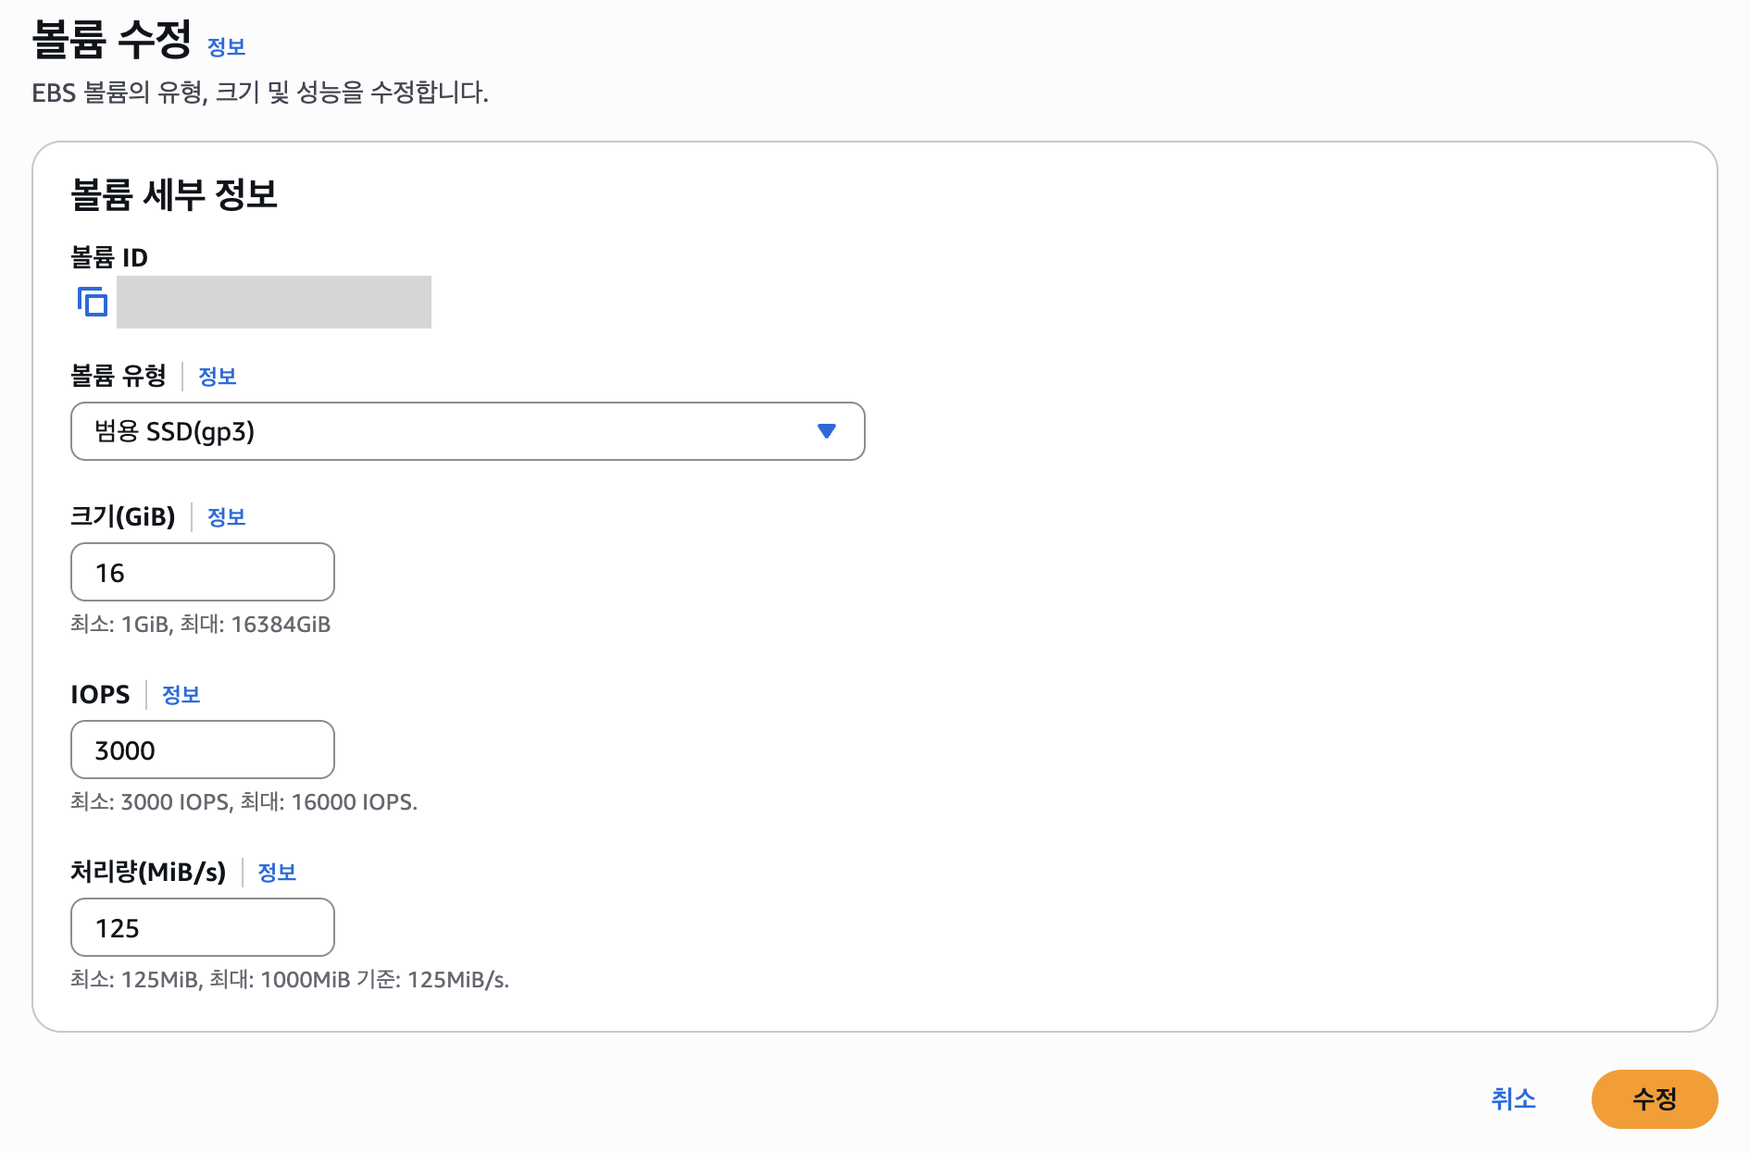
Task: Open the 정보 link beside IOPS
Action: [x=181, y=695]
